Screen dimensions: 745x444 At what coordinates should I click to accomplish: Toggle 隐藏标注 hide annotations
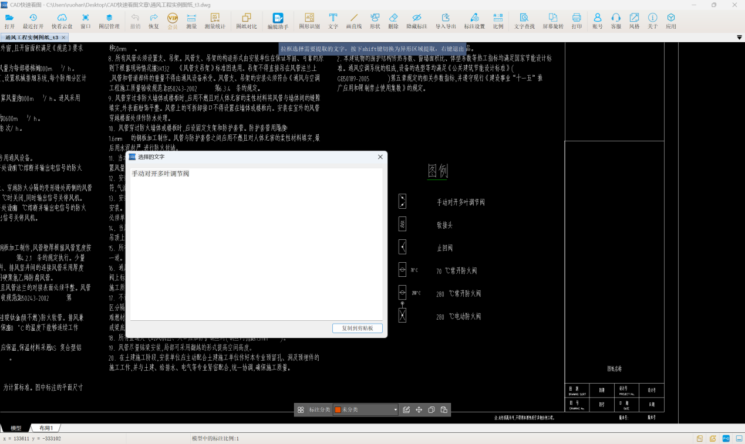[416, 21]
